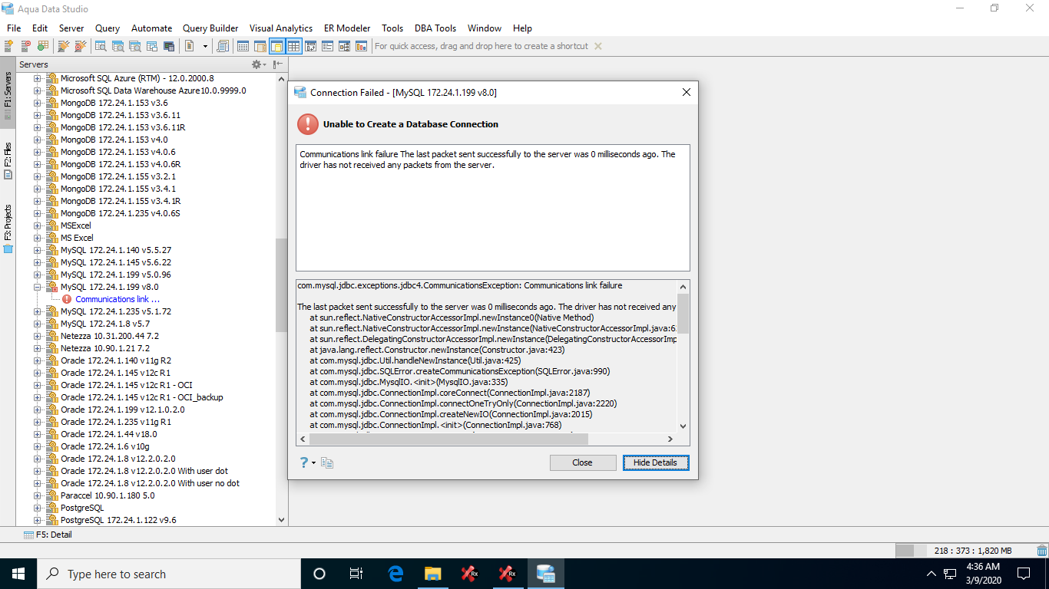The width and height of the screenshot is (1049, 589).
Task: Click the memory usage progress bar
Action: click(912, 551)
